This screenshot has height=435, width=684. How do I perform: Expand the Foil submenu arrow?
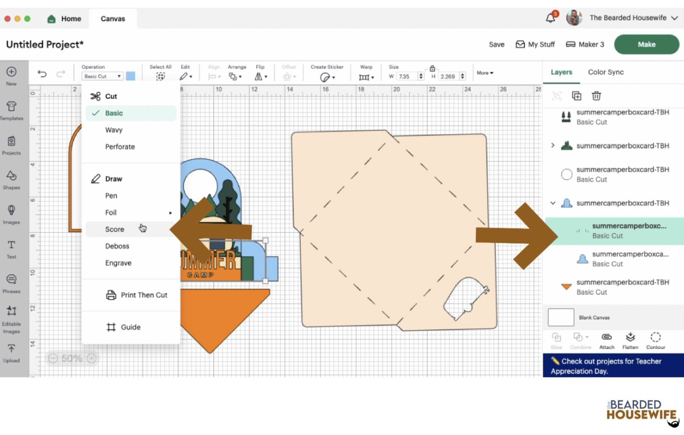170,213
